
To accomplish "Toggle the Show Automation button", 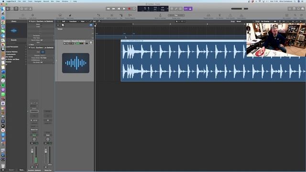I will point(90,21).
